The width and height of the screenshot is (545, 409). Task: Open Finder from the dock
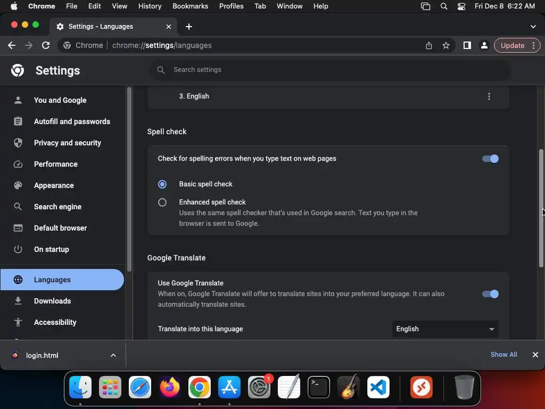[x=80, y=387]
